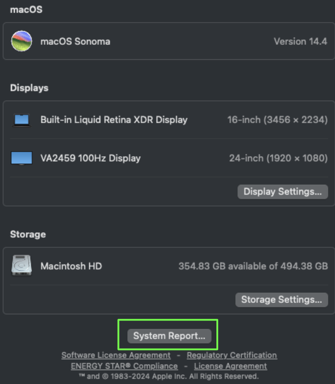Click the Version 14.4 label

[x=301, y=41]
